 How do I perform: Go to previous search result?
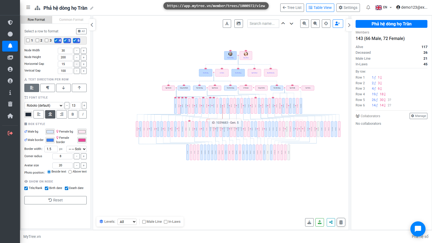point(283,23)
